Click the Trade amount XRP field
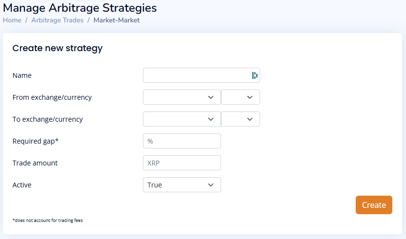 (182, 163)
